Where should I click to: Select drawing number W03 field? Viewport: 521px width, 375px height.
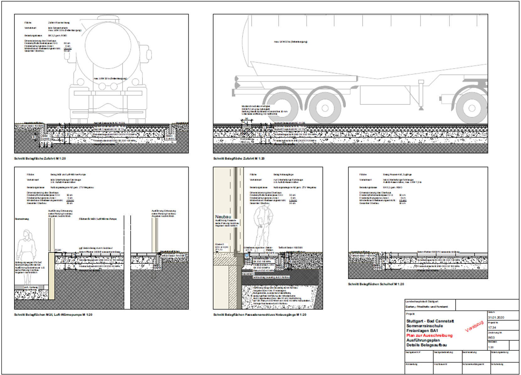point(491,338)
